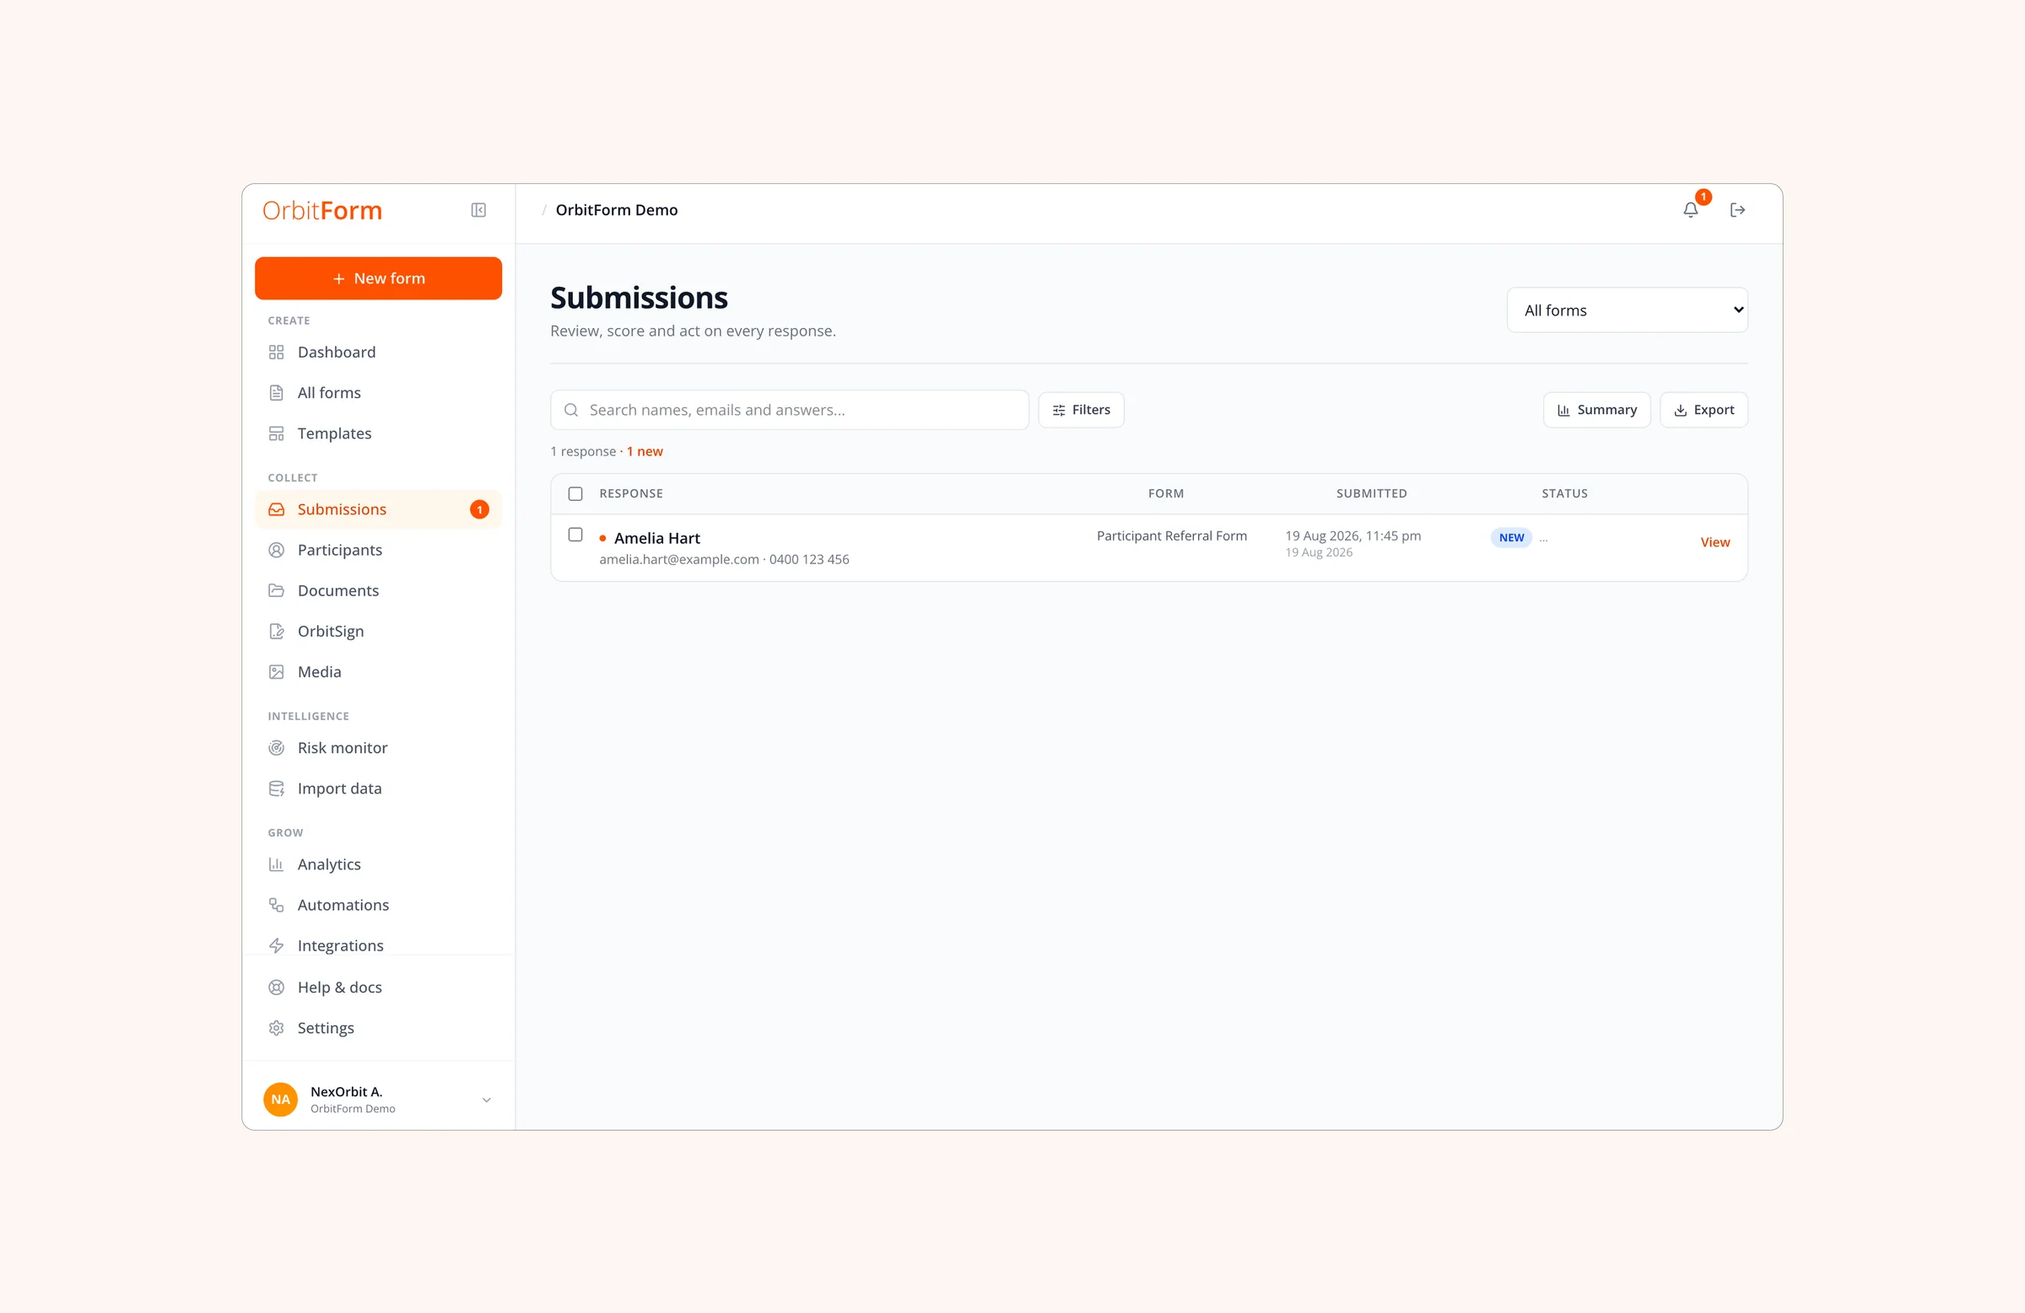The height and width of the screenshot is (1313, 2025).
Task: Click the NEW status badge
Action: point(1511,537)
